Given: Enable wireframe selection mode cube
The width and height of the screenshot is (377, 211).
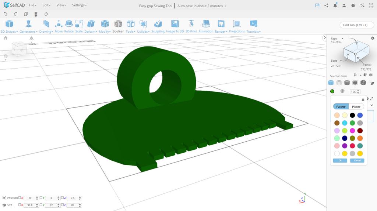Looking at the screenshot, I should click(339, 83).
